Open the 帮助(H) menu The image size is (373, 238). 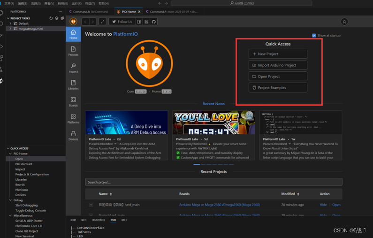point(104,3)
